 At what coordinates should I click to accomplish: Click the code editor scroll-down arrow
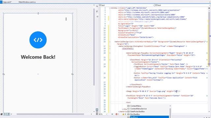209,111
